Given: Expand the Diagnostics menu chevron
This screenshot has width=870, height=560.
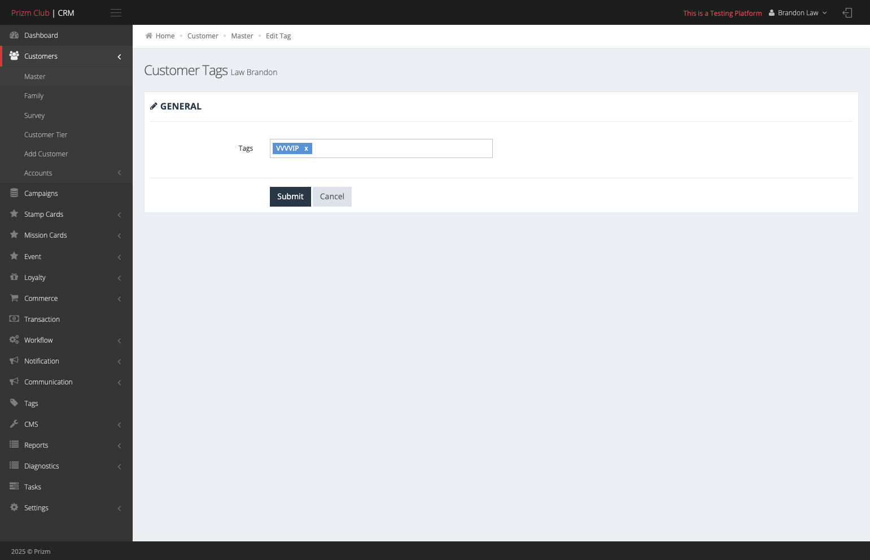Looking at the screenshot, I should click(119, 466).
